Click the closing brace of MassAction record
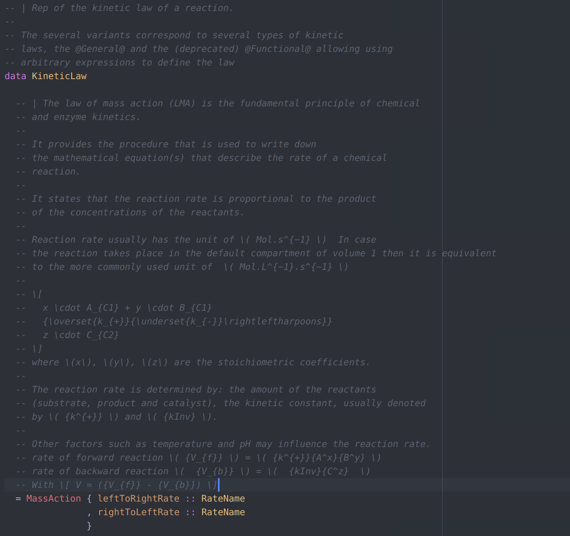This screenshot has height=536, width=570. (89, 526)
